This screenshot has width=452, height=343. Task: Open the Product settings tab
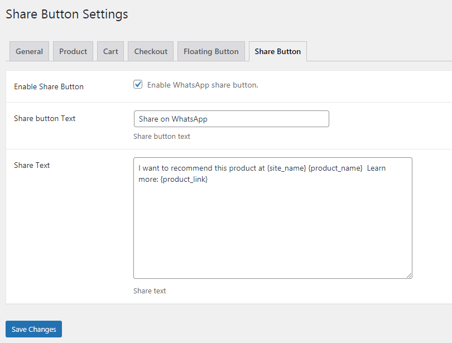click(x=73, y=51)
